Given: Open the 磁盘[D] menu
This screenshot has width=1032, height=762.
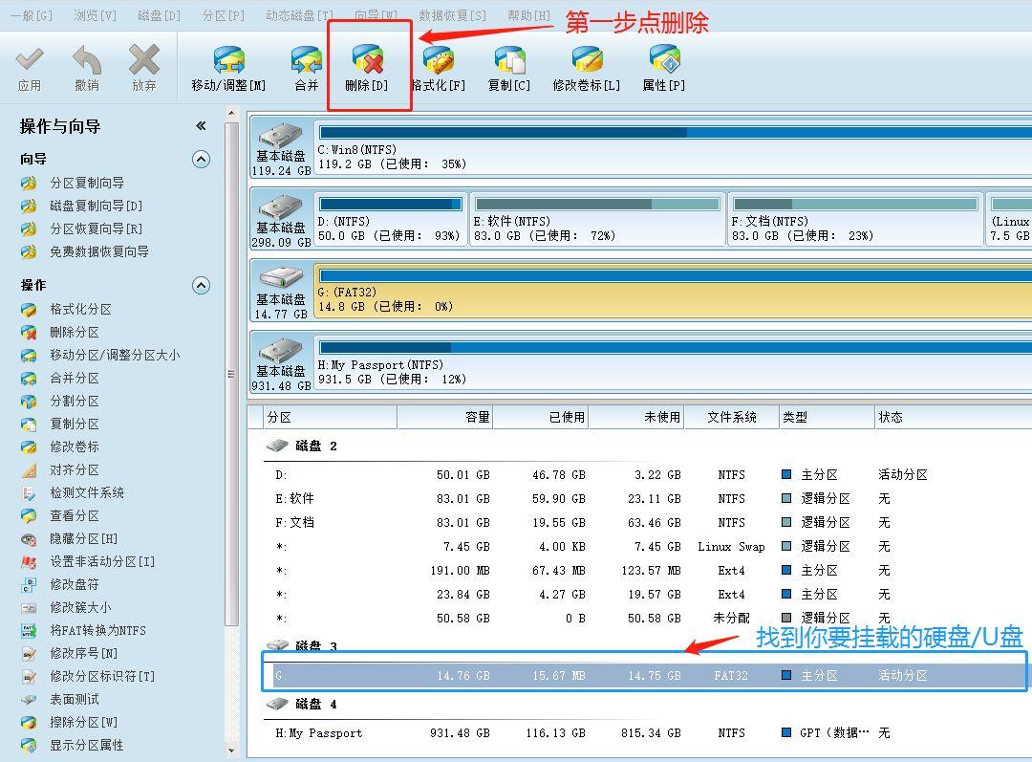Looking at the screenshot, I should (x=160, y=15).
